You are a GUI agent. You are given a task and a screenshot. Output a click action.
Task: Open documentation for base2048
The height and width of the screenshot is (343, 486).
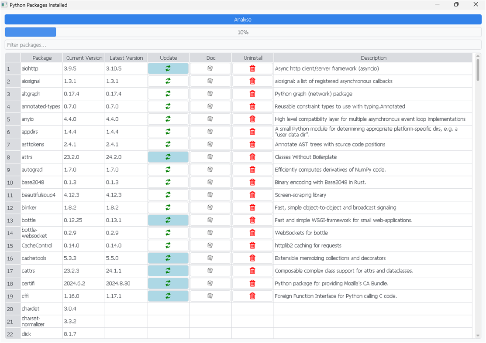pos(210,182)
